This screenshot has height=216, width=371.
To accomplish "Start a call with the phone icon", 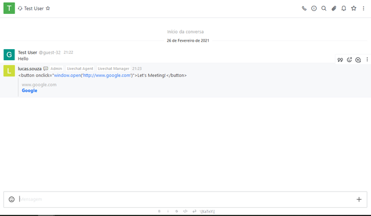I will pyautogui.click(x=304, y=9).
